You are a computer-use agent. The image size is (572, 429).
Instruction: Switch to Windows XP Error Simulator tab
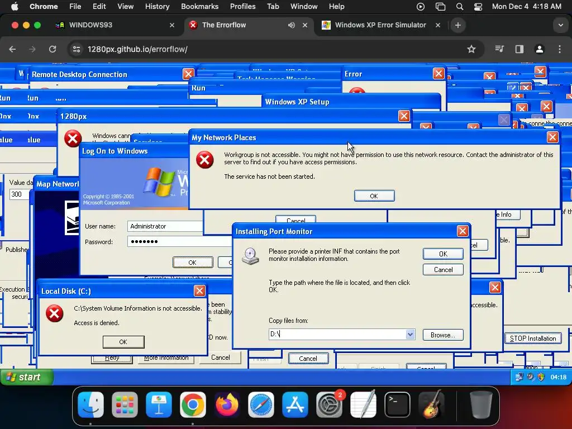380,25
